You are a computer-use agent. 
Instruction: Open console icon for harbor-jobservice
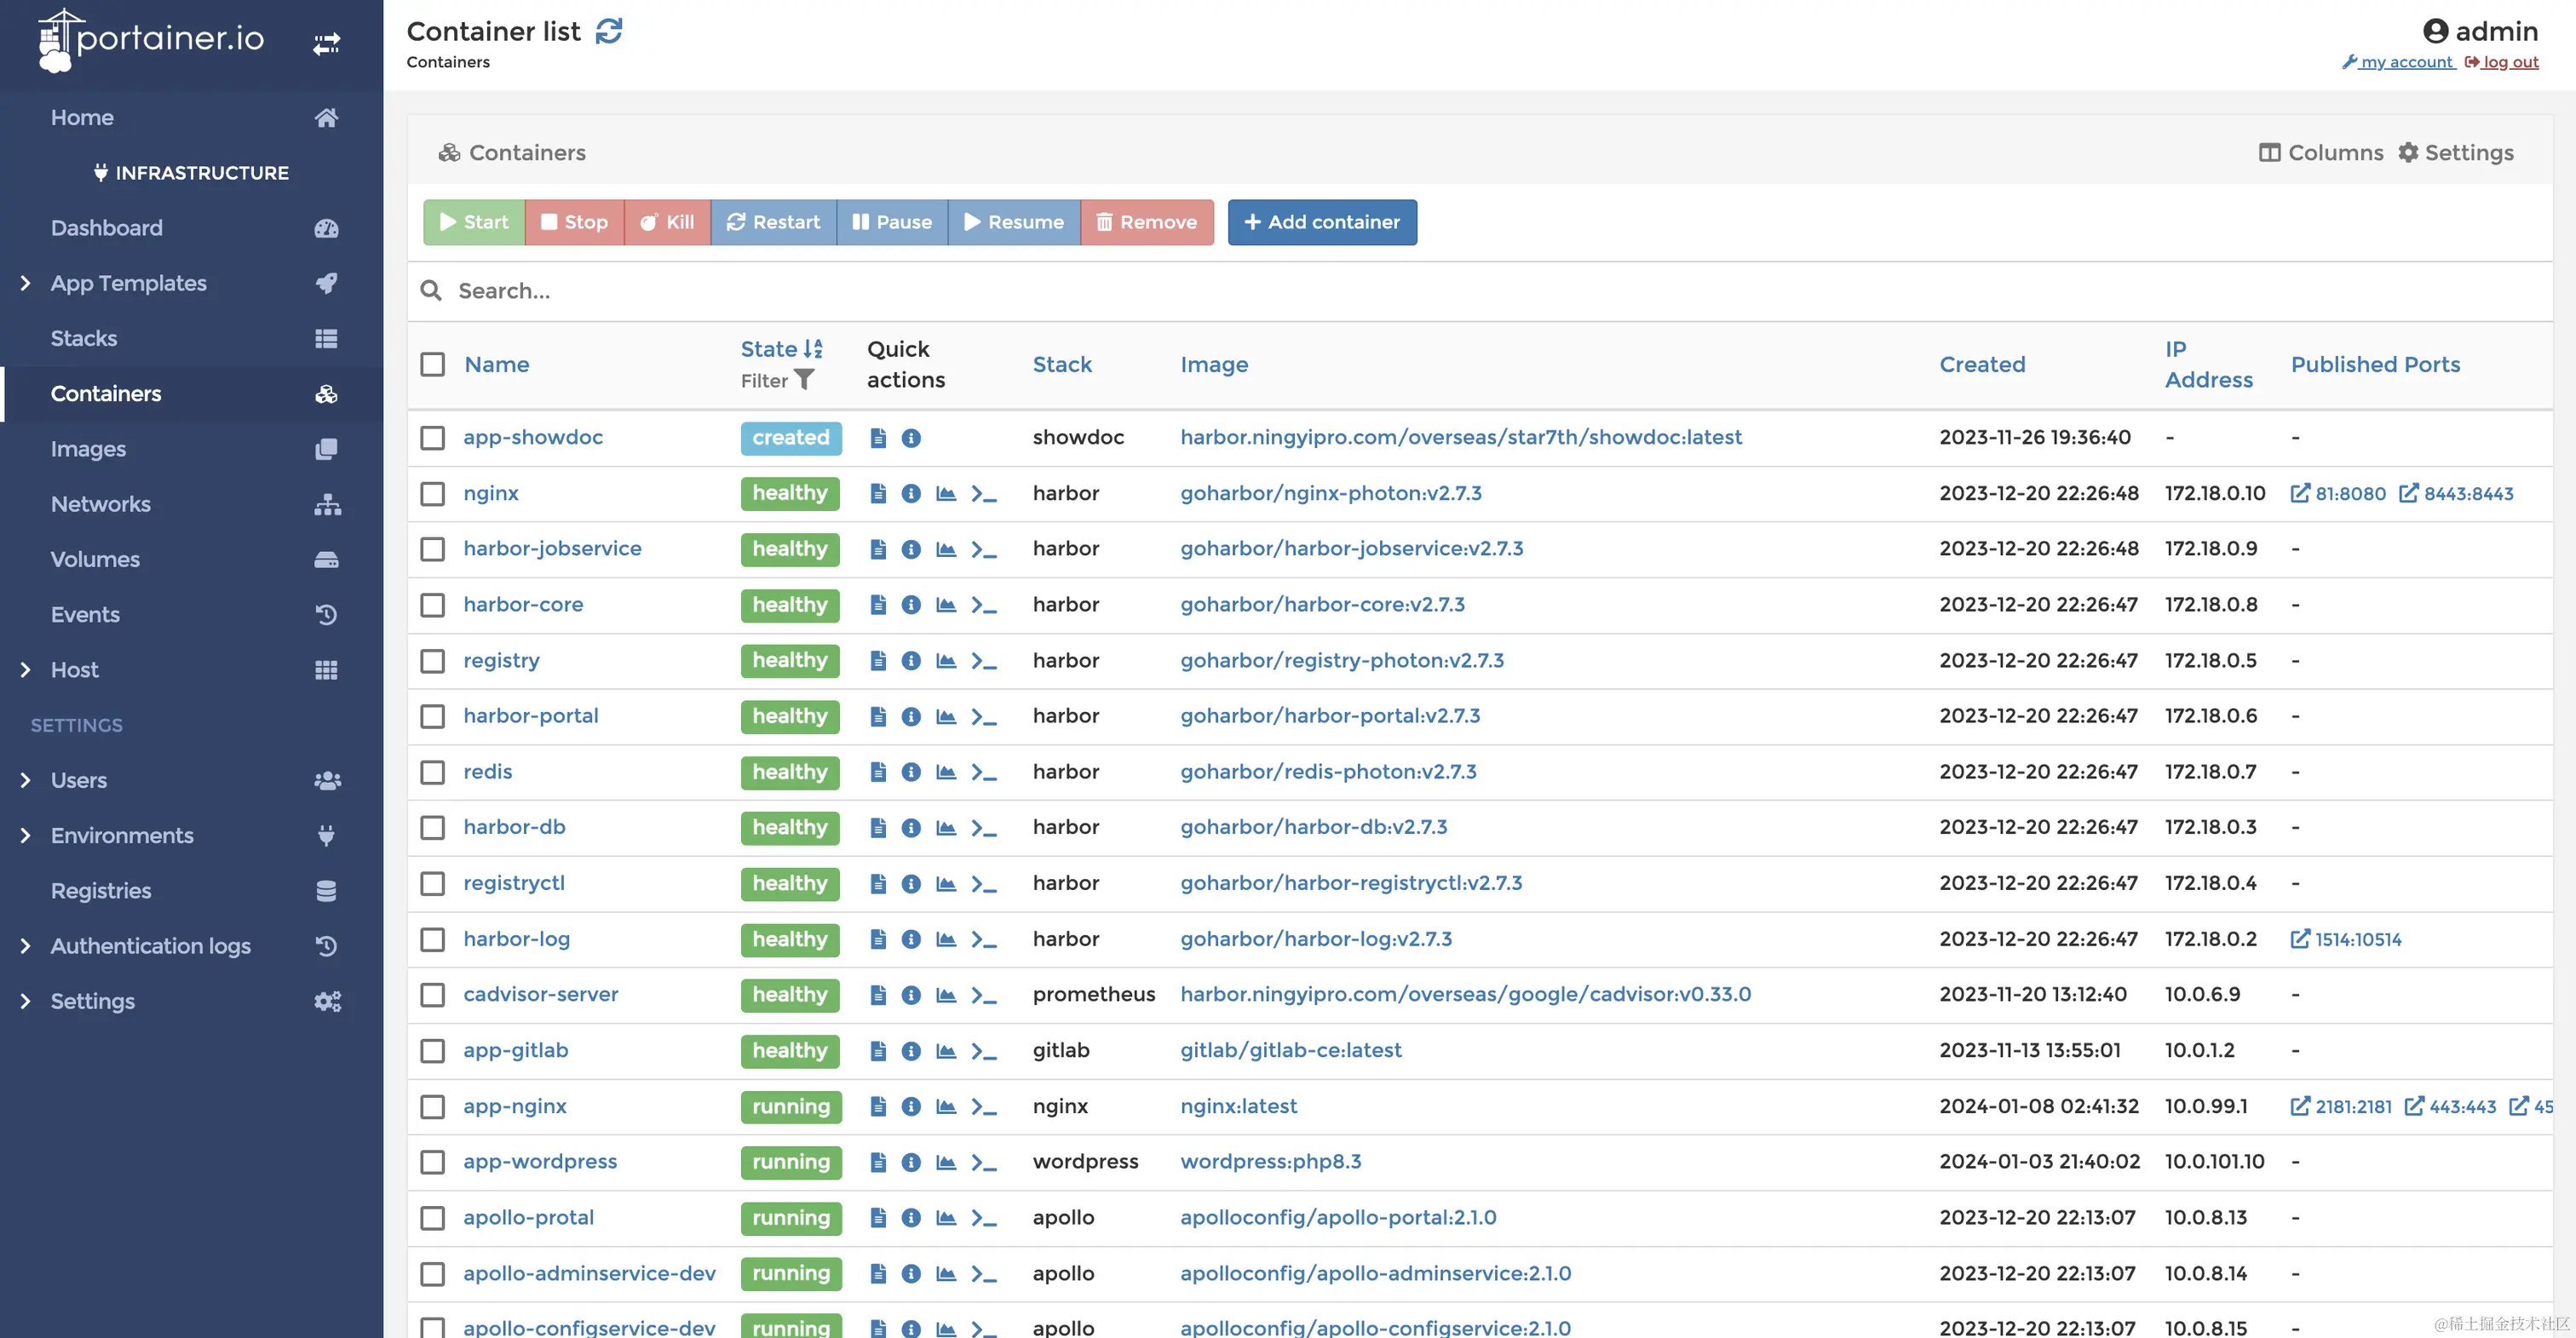click(x=984, y=549)
